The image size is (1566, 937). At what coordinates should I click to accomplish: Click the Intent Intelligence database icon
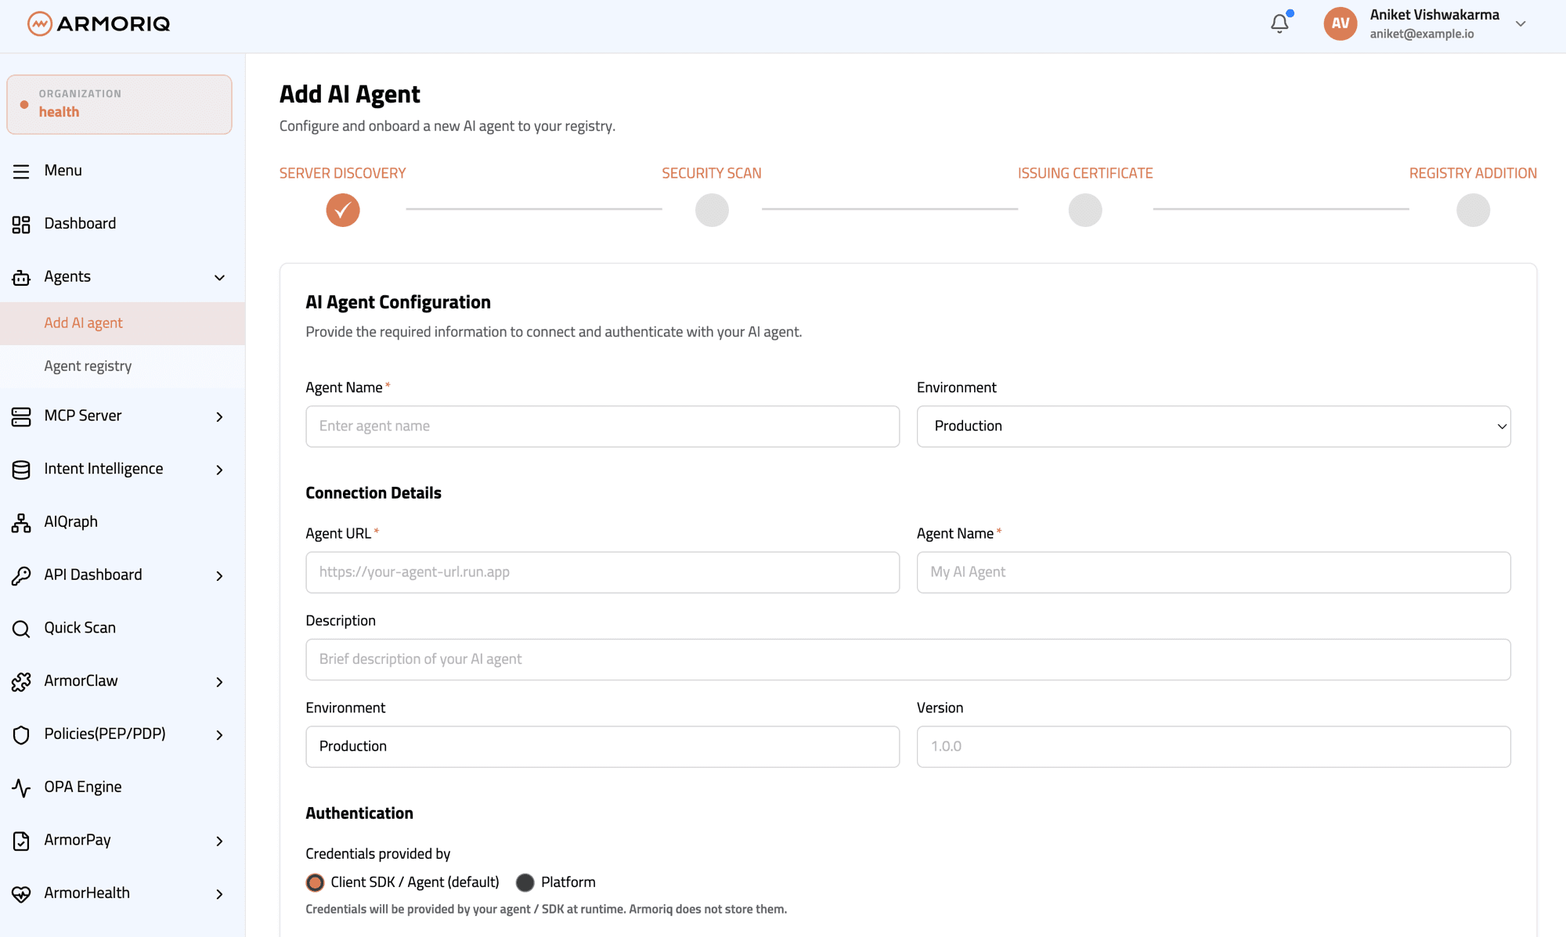coord(21,470)
